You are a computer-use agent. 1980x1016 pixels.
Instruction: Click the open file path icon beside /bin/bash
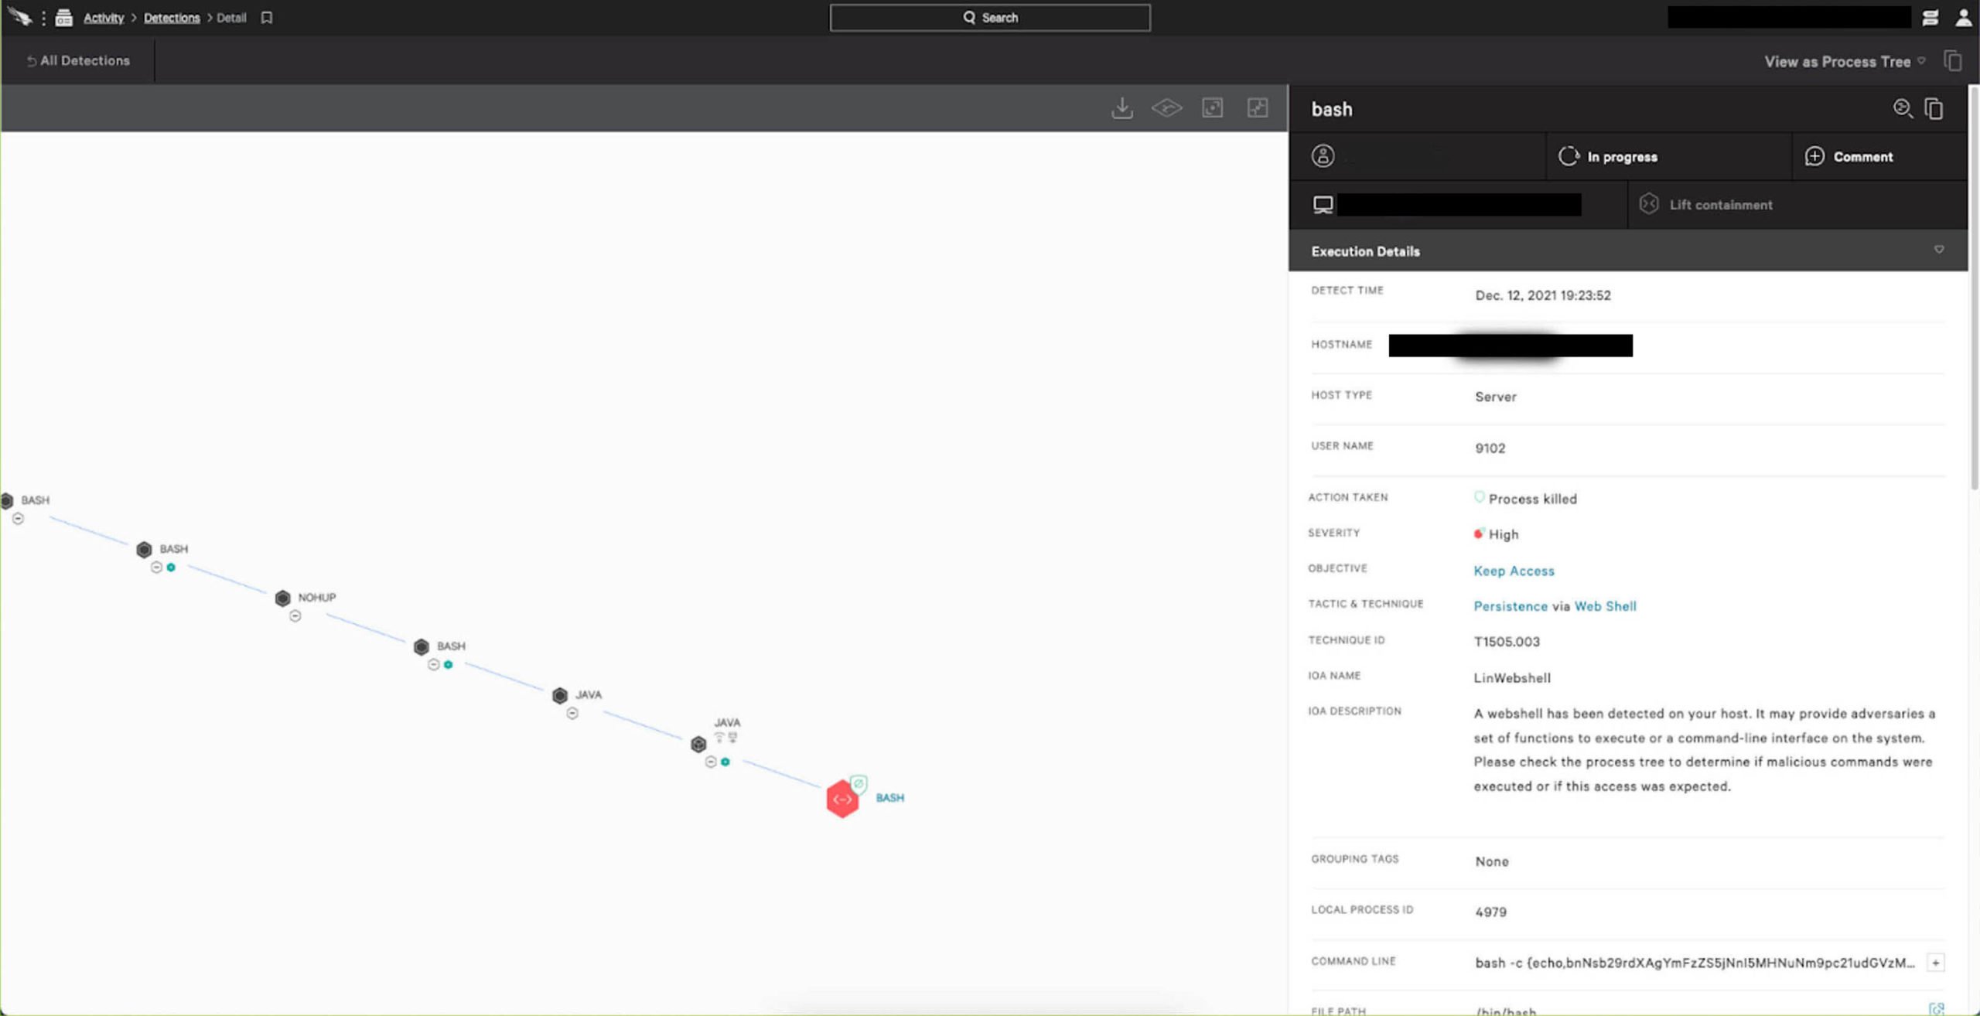pos(1936,1009)
